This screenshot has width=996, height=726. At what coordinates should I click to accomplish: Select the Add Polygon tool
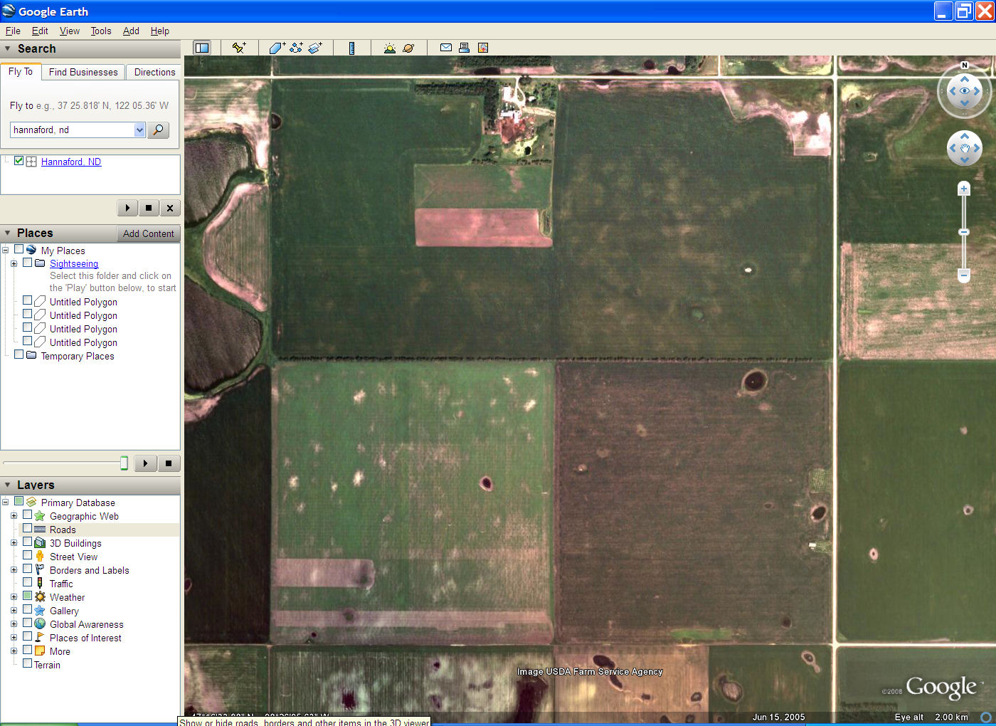[277, 48]
